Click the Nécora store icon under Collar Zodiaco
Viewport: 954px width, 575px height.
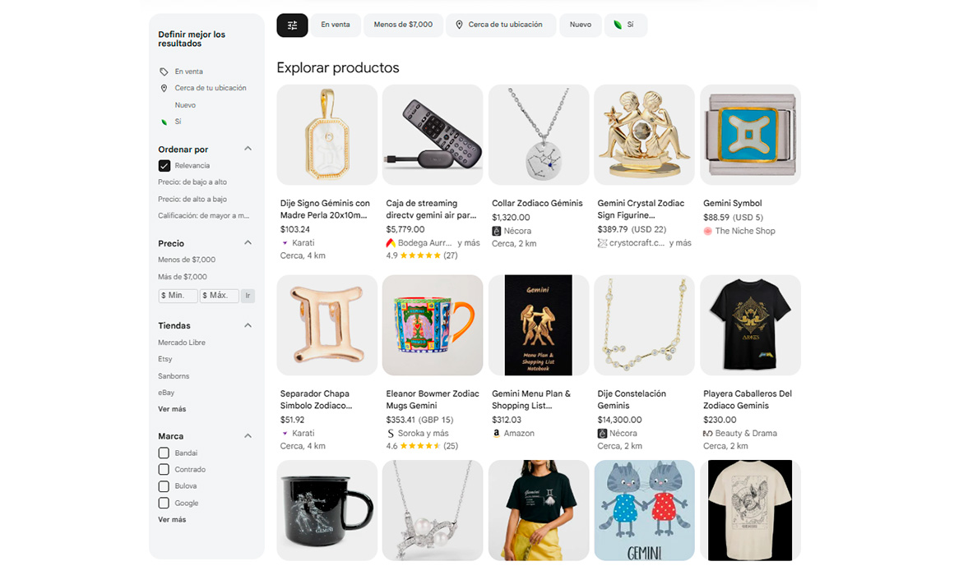coord(496,232)
